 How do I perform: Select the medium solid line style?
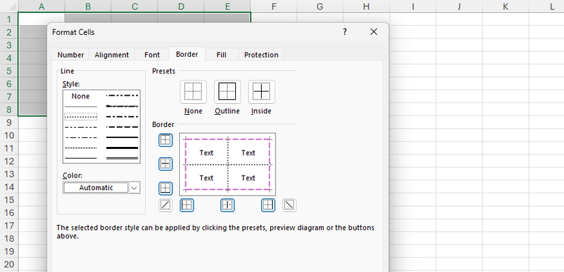pyautogui.click(x=122, y=137)
